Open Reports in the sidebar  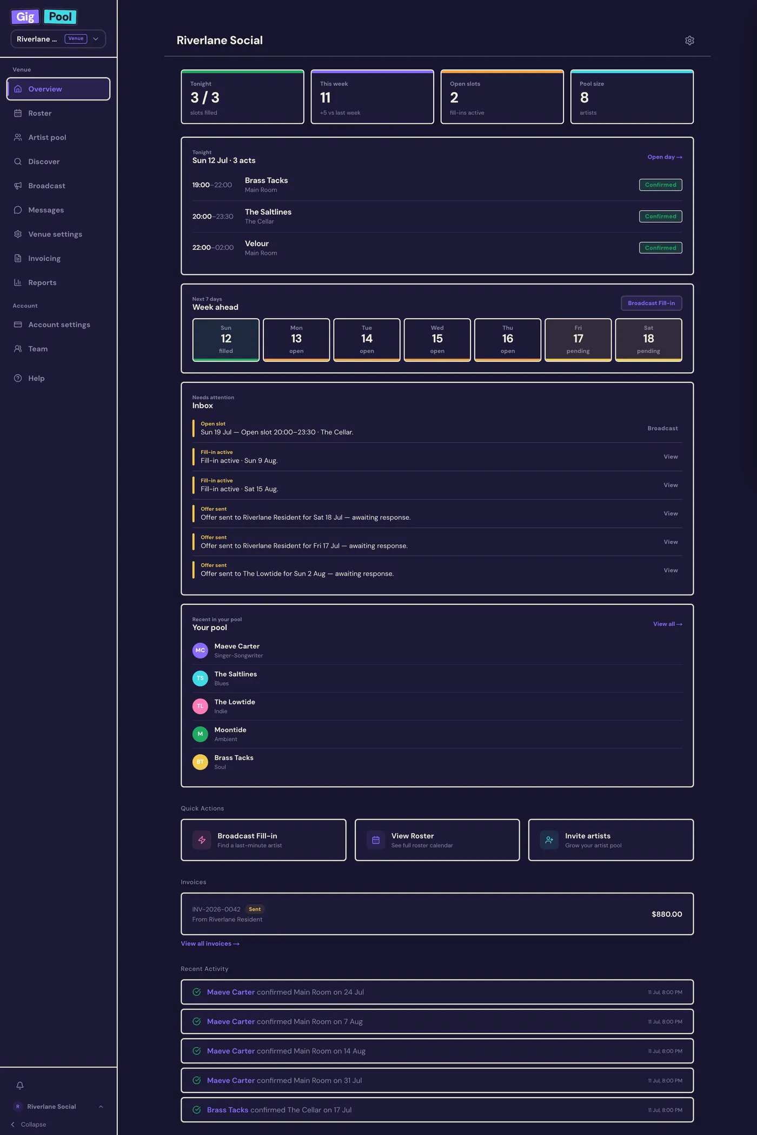(58, 282)
